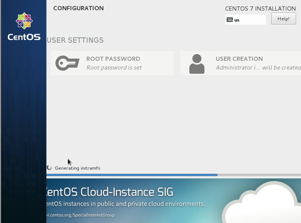Open the Help! button
Viewport: 301px width, 223px height.
point(284,19)
